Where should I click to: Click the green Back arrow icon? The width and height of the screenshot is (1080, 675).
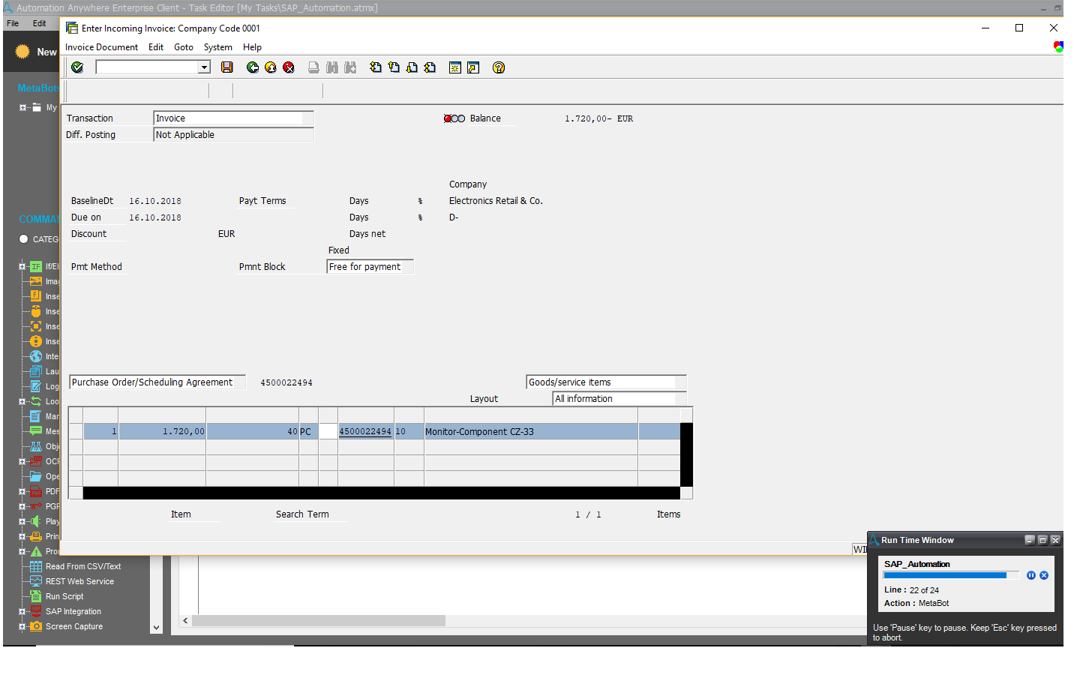[x=253, y=67]
